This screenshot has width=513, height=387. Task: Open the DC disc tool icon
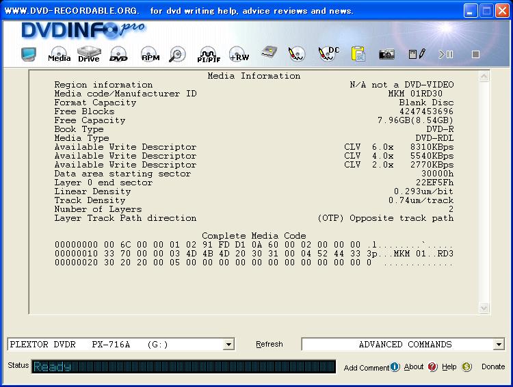click(329, 54)
